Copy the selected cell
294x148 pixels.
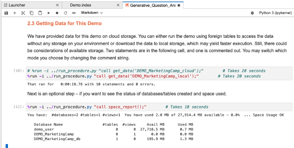coord(31,13)
